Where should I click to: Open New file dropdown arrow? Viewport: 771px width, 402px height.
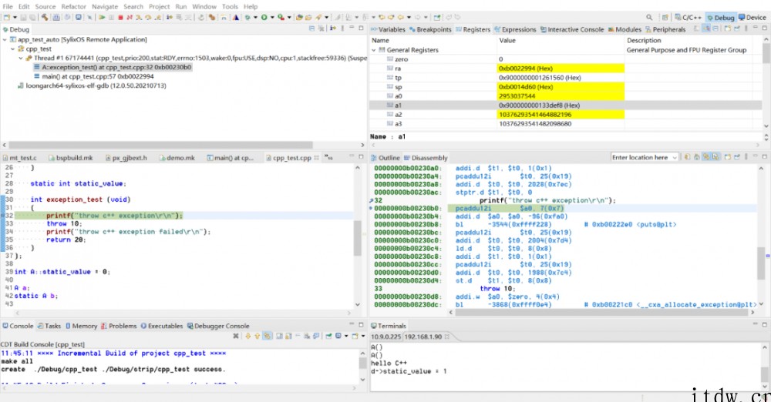click(x=15, y=17)
